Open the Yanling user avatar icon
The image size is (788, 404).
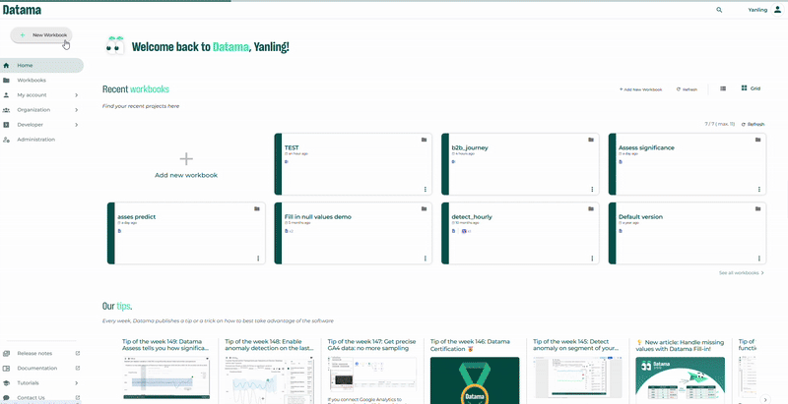777,10
